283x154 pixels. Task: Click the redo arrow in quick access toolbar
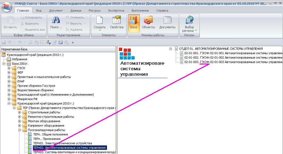click(20, 42)
